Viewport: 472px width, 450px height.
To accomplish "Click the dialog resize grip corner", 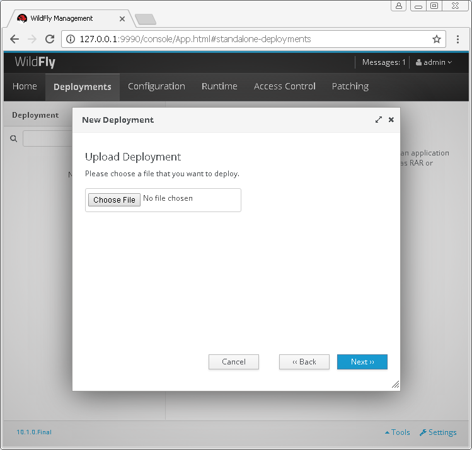I will coord(395,385).
